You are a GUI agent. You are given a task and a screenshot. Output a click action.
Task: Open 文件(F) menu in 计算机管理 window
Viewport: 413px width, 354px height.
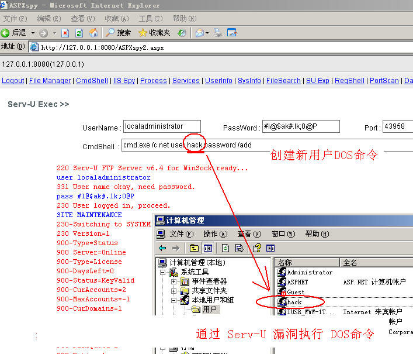[x=182, y=234]
